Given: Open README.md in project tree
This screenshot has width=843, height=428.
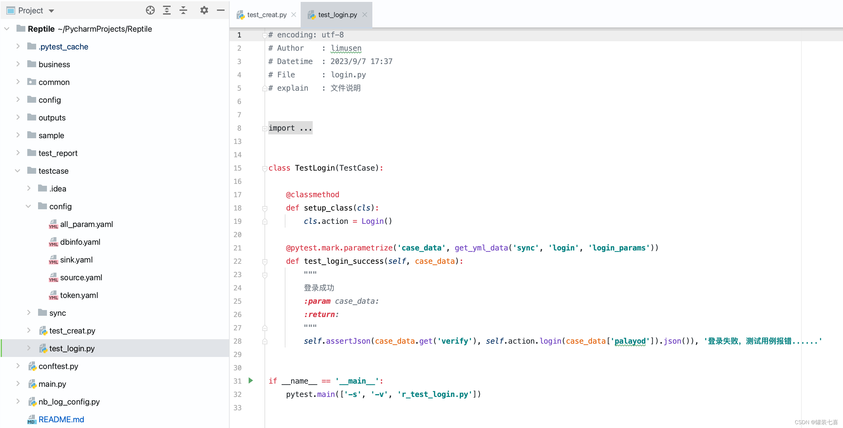Looking at the screenshot, I should 61,419.
